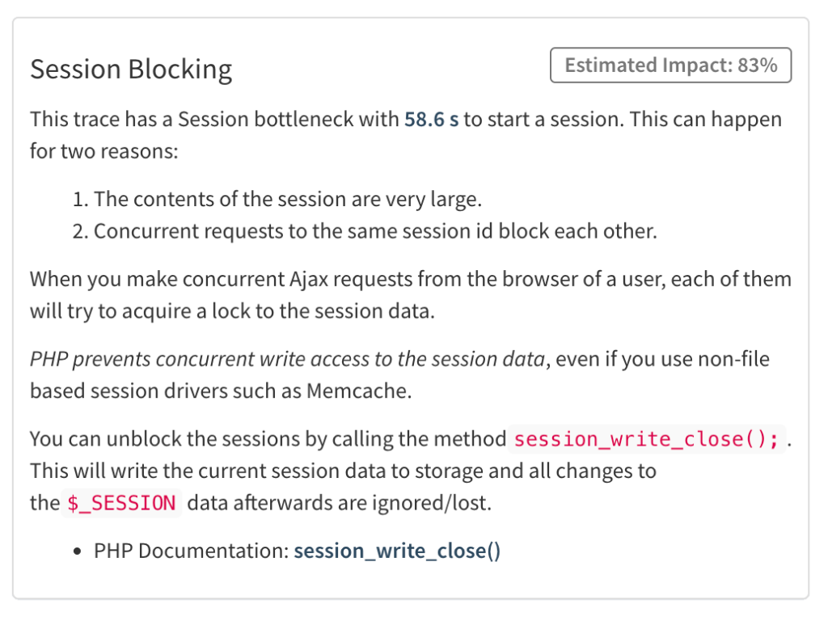Click the Session Blocking heading
Screen dimensions: 828x617
pyautogui.click(x=131, y=70)
